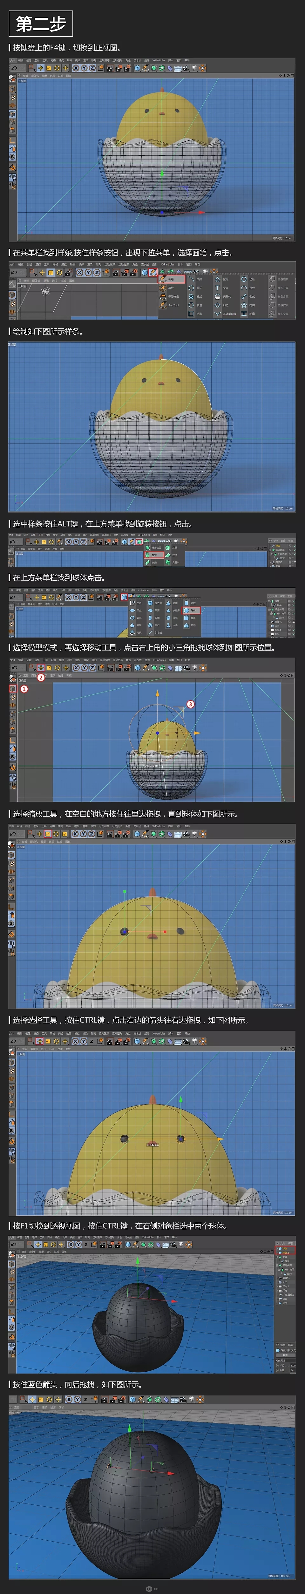305x1594 pixels.
Task: Select 圆盘 disc in the primitives dropdown
Action: click(136, 611)
